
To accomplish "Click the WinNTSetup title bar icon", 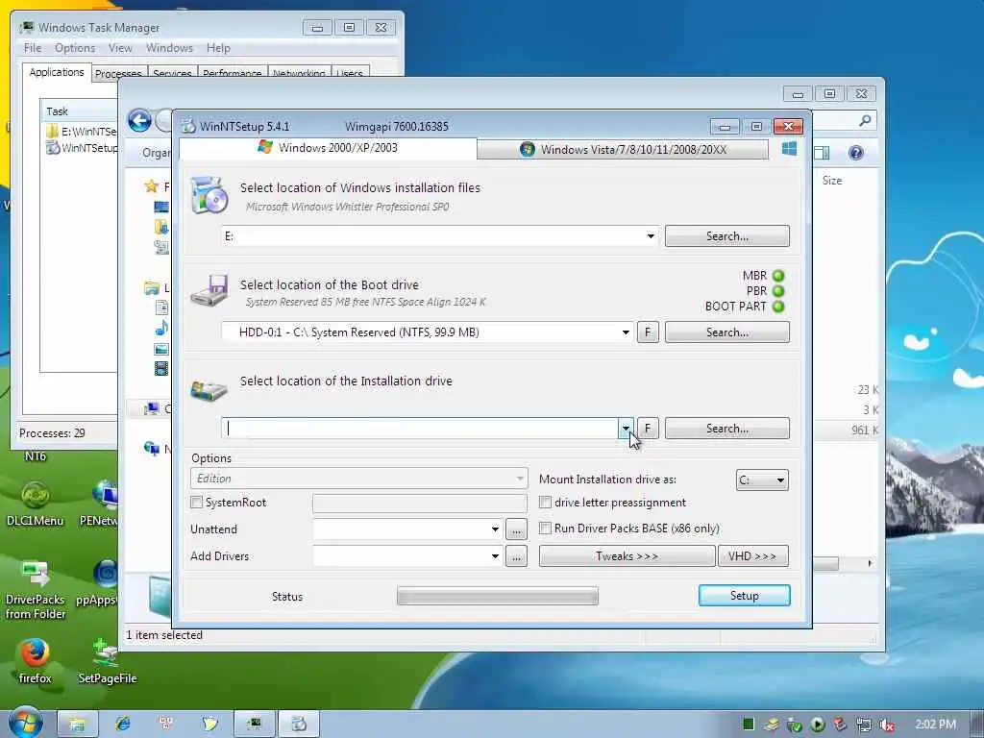I will (188, 126).
